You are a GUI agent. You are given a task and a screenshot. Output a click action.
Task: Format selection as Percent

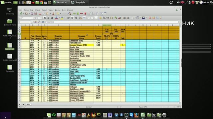(x=104, y=18)
